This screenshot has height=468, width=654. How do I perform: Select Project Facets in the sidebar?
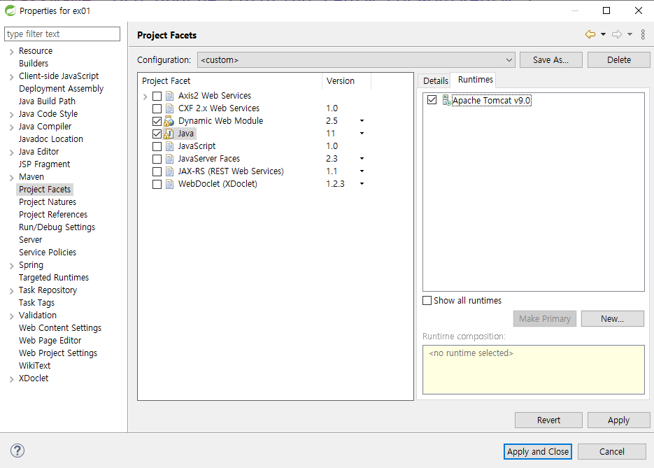(45, 190)
